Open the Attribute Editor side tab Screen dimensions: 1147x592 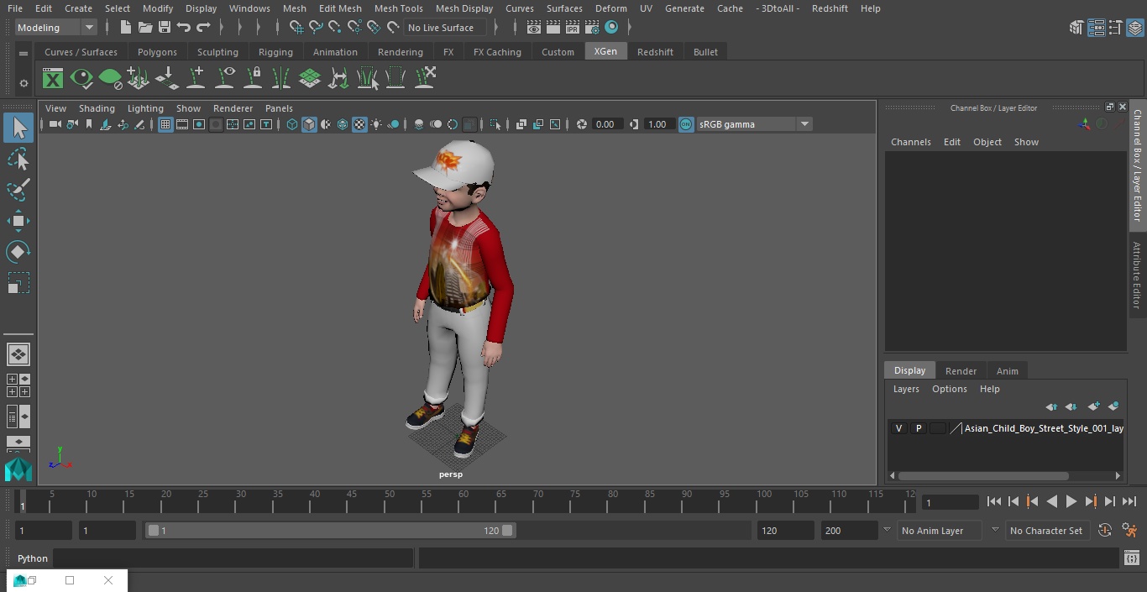(x=1137, y=275)
